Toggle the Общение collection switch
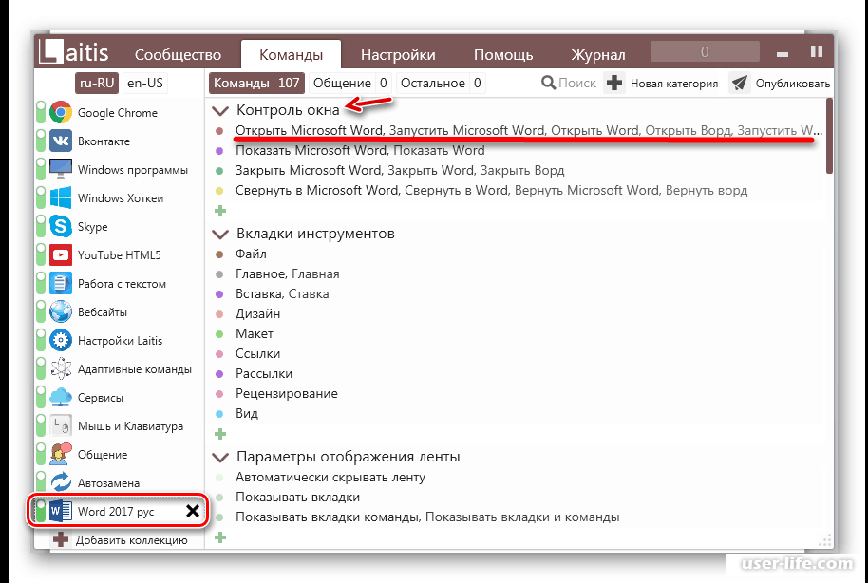This screenshot has width=868, height=583. click(x=41, y=454)
